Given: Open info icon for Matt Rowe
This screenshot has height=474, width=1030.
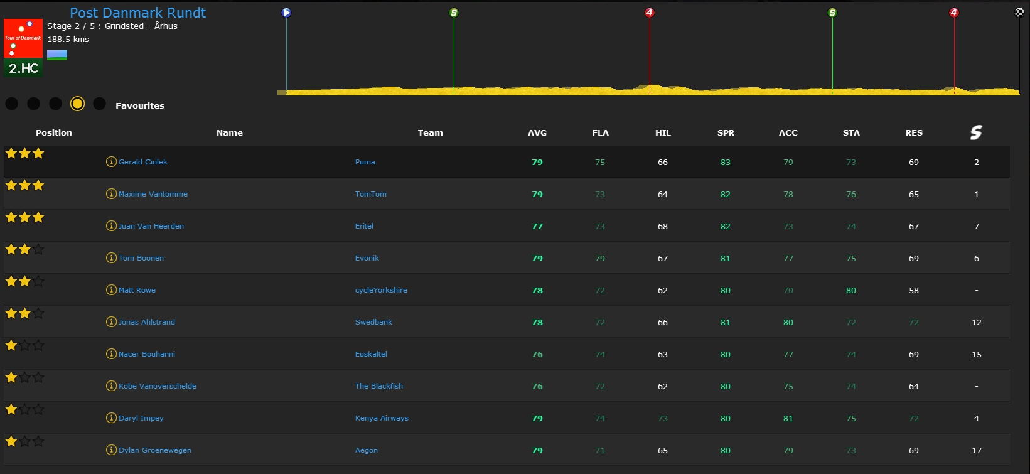Looking at the screenshot, I should (x=111, y=290).
